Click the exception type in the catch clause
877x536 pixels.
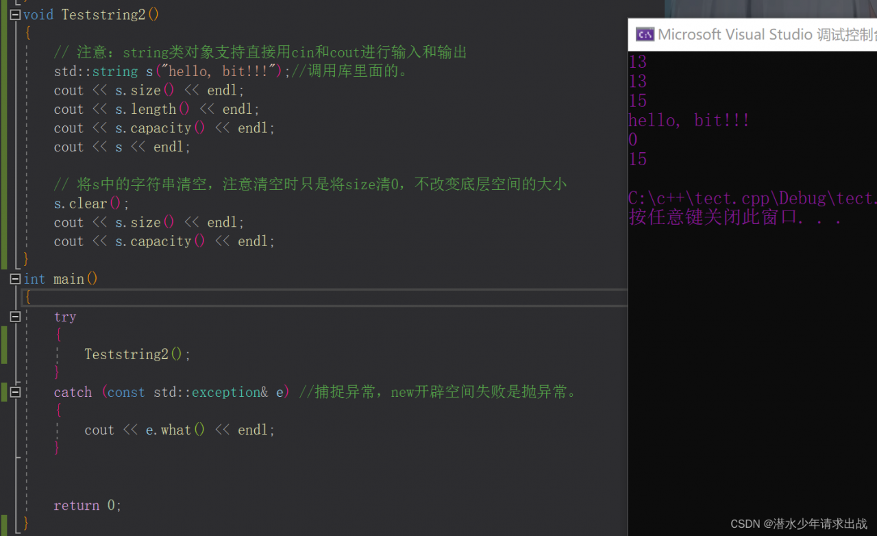(x=210, y=392)
